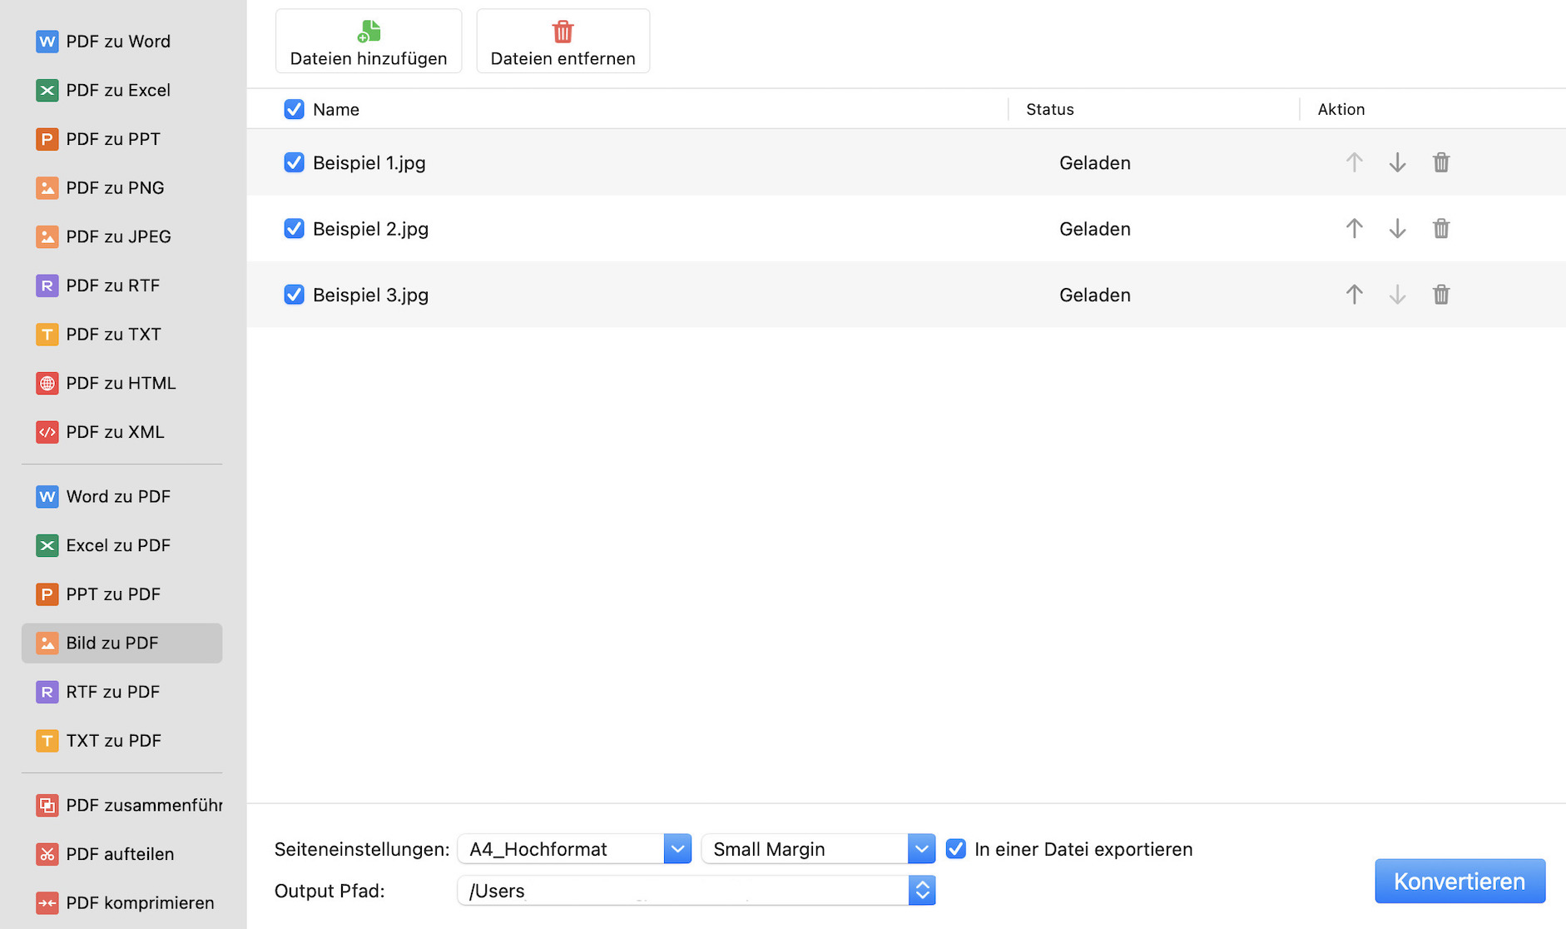Screen dimensions: 1566x929
Task: Uncheck the Beispiel 1.jpg checkbox
Action: [x=294, y=162]
